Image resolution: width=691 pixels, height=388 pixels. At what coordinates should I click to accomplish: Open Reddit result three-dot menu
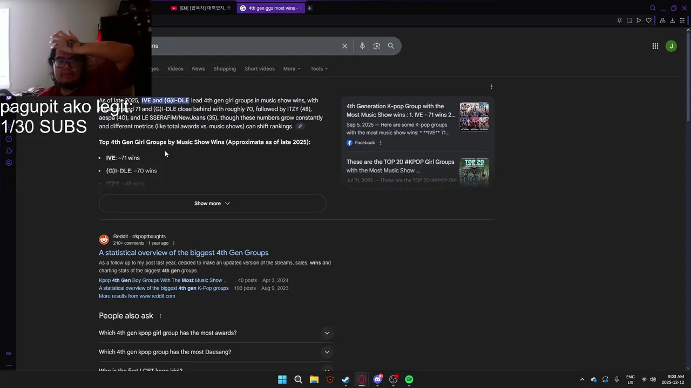(173, 244)
